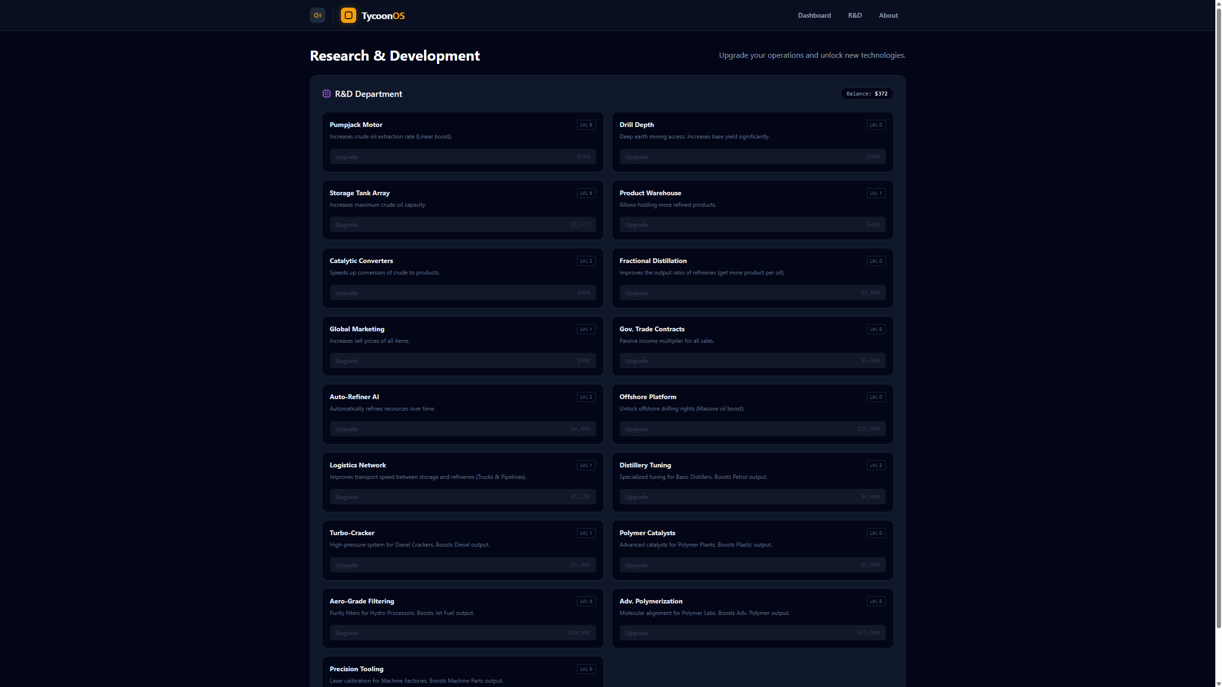Upgrade the Pumpjack Motor for $569
The height and width of the screenshot is (687, 1222).
tap(462, 157)
